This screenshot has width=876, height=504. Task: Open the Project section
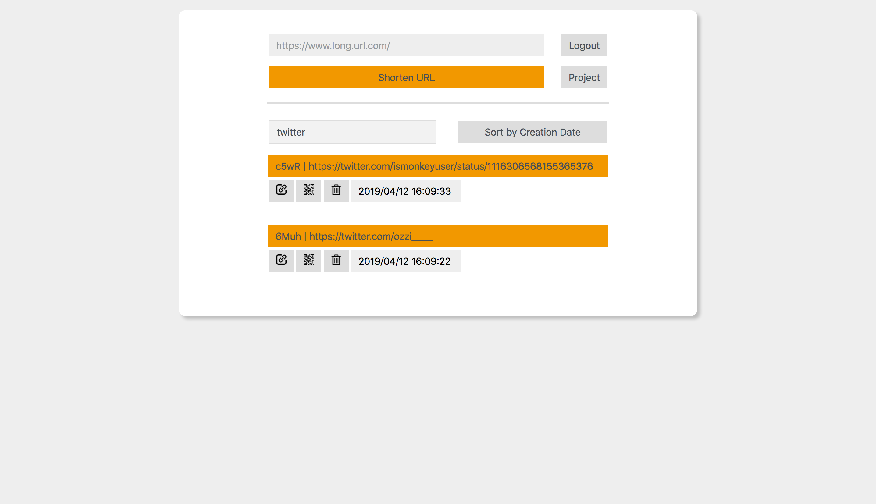click(x=584, y=77)
